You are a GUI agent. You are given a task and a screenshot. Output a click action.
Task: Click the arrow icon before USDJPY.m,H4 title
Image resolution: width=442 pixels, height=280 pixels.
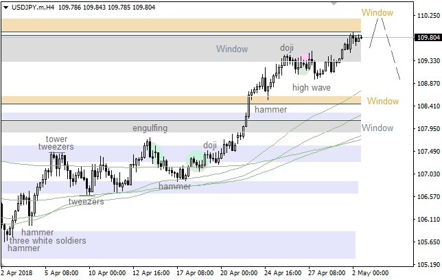[x=5, y=5]
